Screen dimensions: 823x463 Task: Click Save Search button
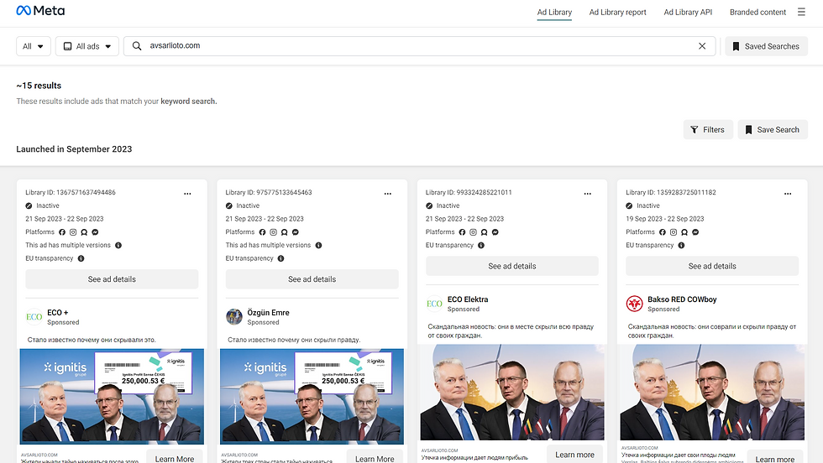point(772,129)
